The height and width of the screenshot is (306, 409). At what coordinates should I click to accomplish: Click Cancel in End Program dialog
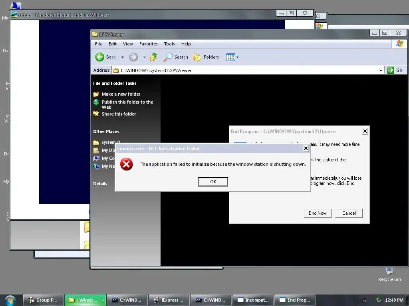349,213
